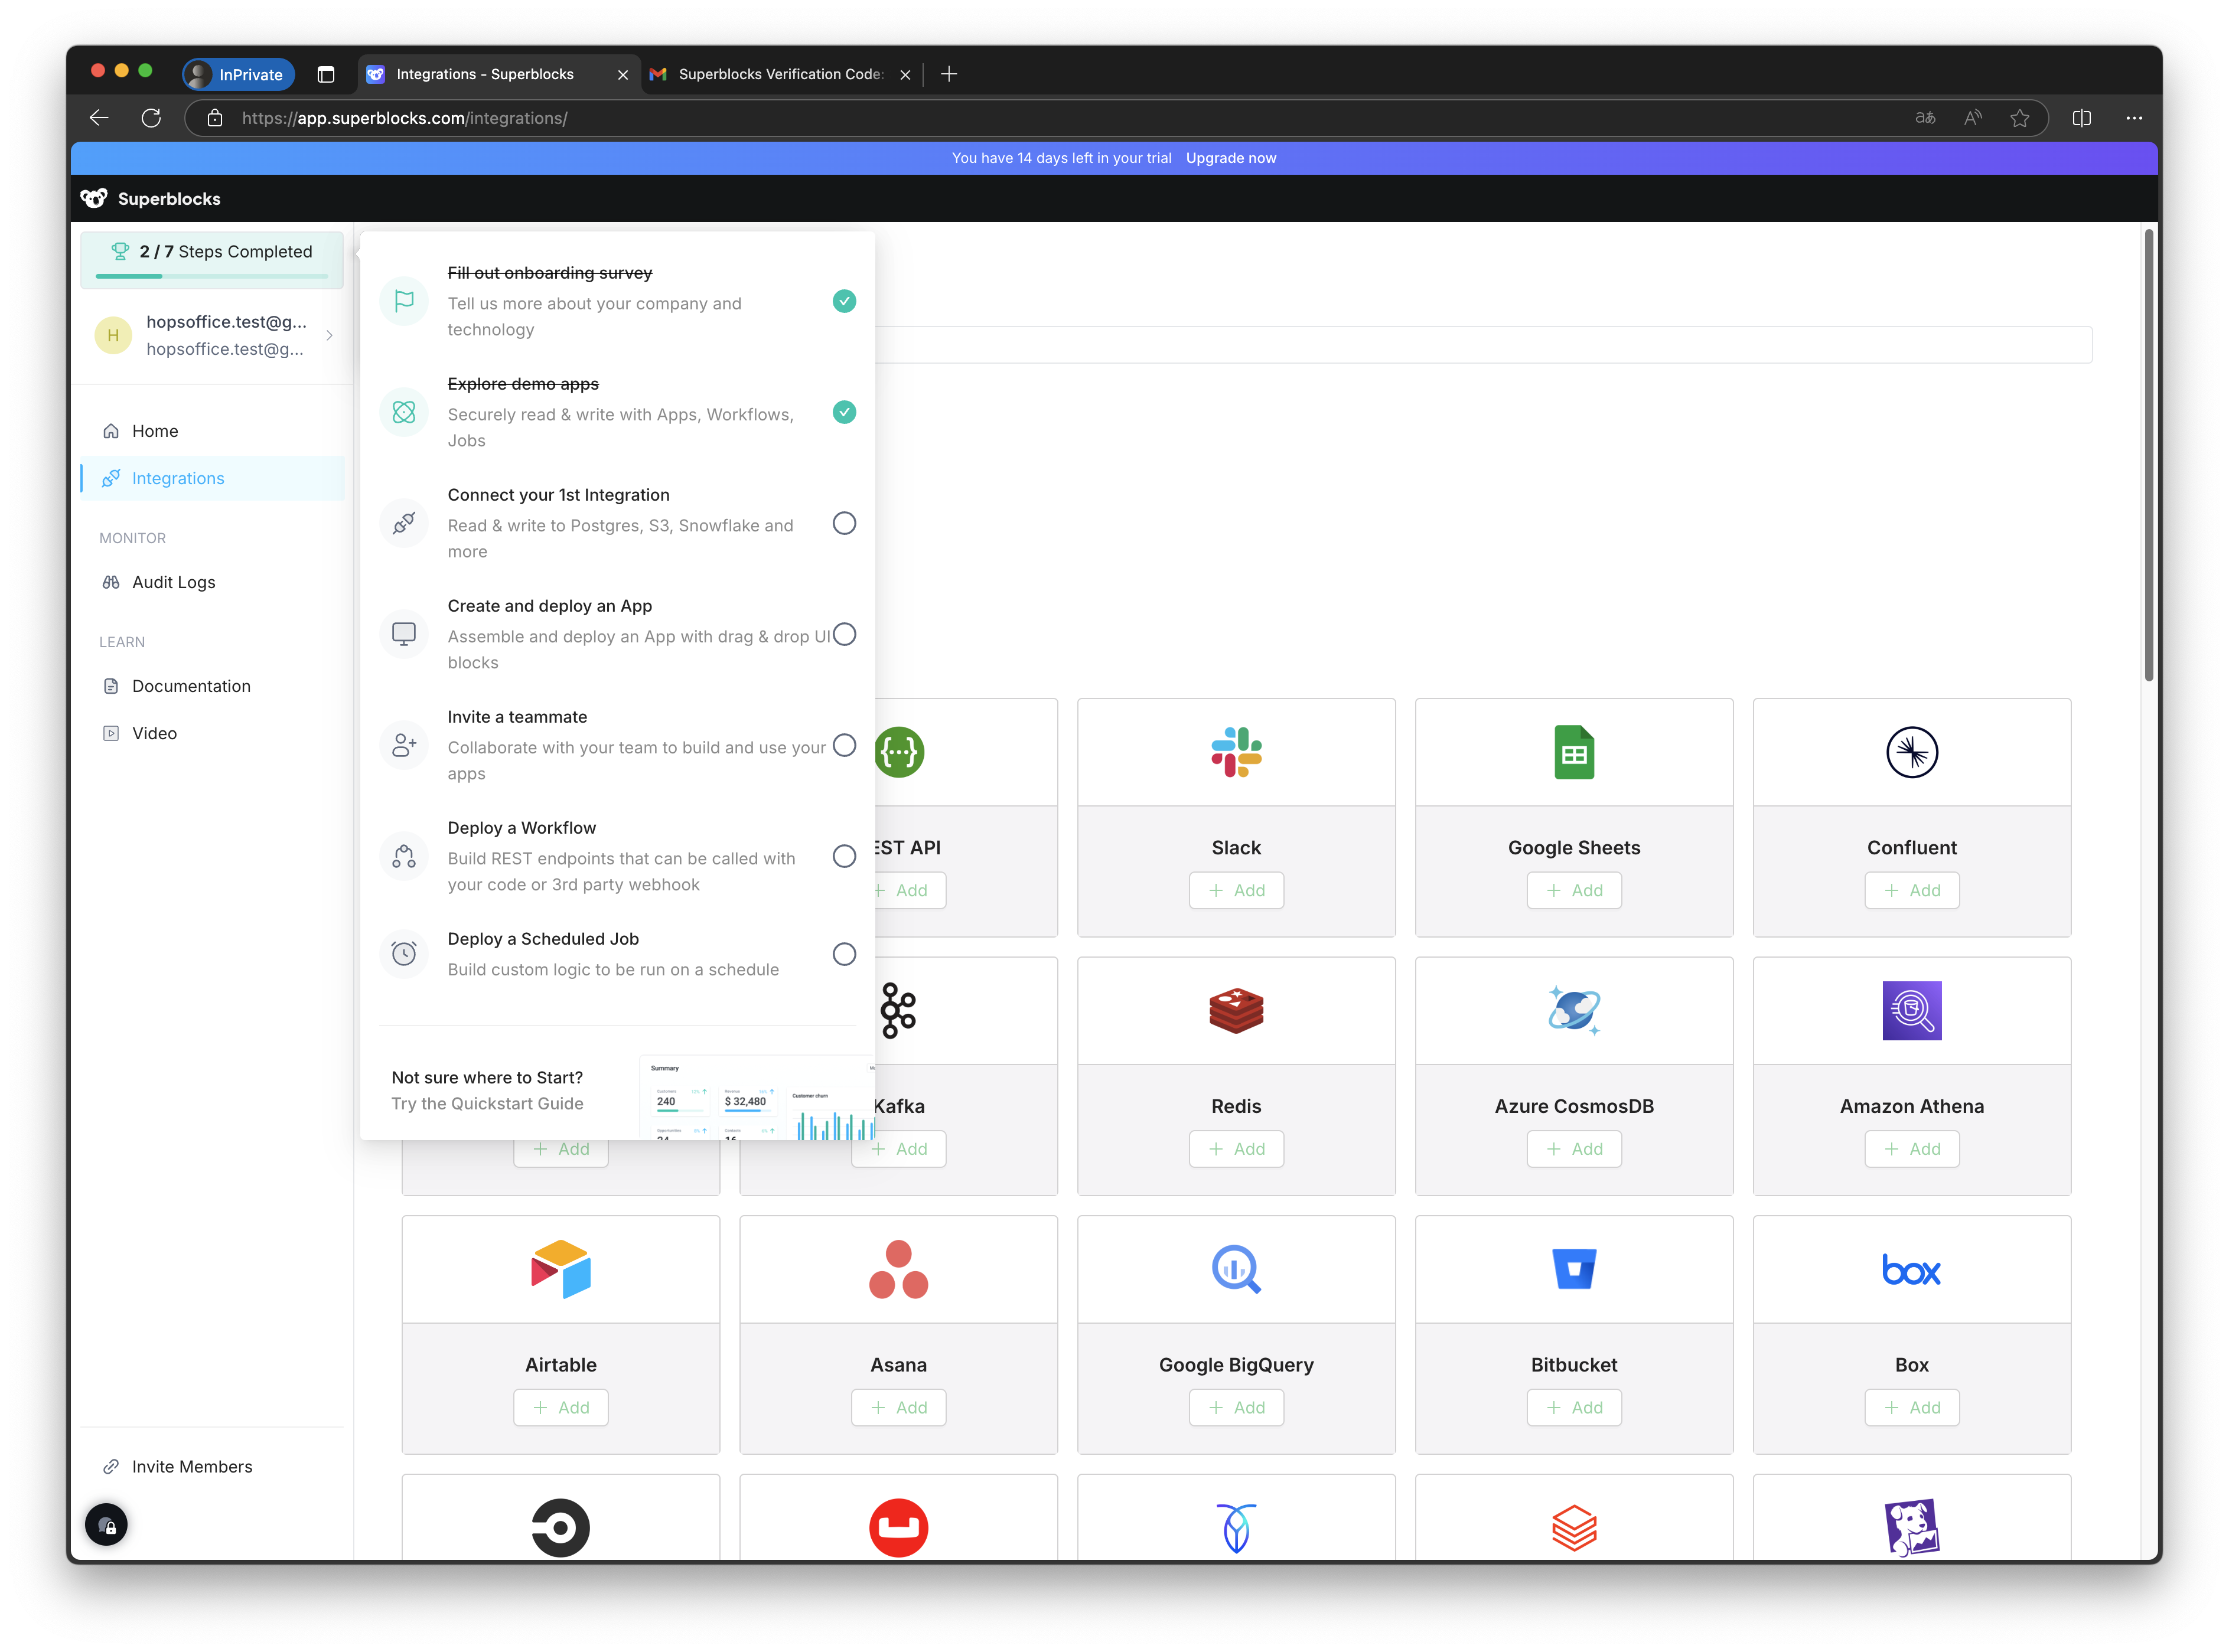
Task: Click the Quickstart Guide dashboard thumbnail
Action: point(757,1097)
